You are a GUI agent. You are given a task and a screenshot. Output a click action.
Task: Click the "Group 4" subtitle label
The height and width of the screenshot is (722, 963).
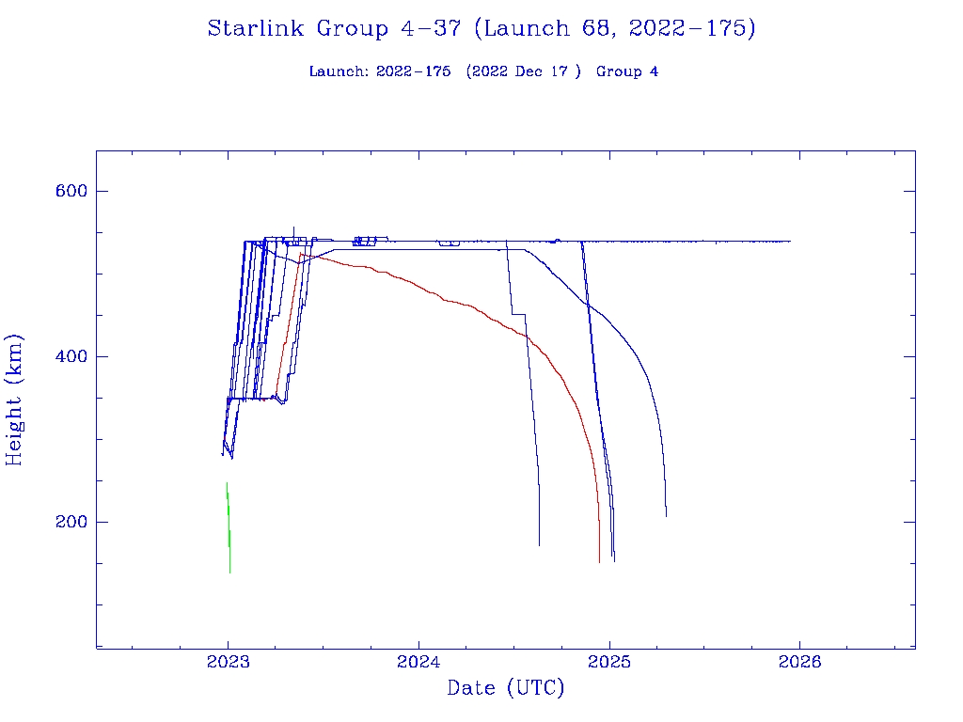627,71
